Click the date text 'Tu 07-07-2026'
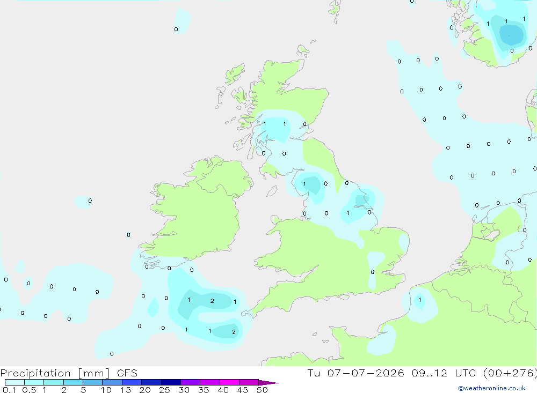 [355, 373]
